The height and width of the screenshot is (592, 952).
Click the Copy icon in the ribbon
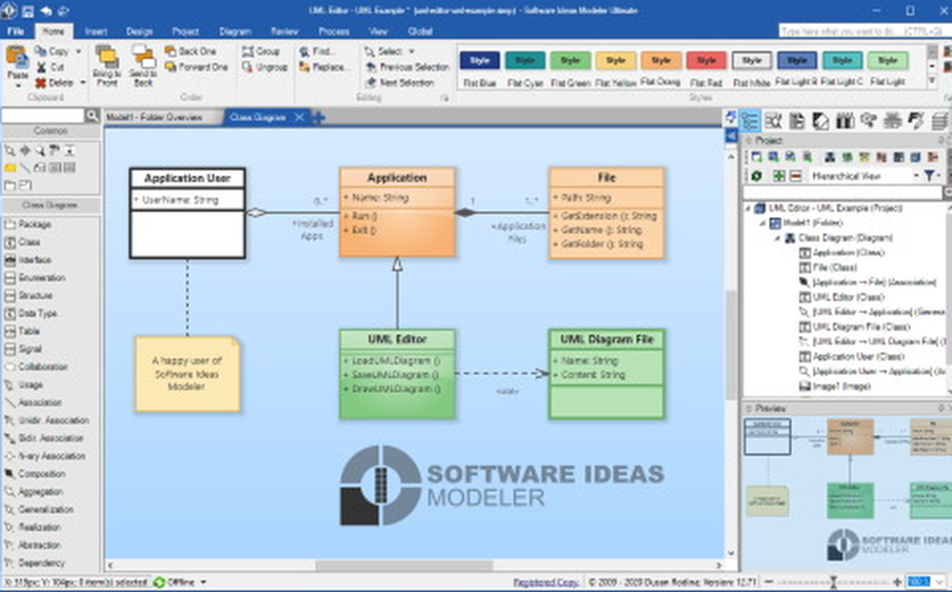[x=41, y=51]
